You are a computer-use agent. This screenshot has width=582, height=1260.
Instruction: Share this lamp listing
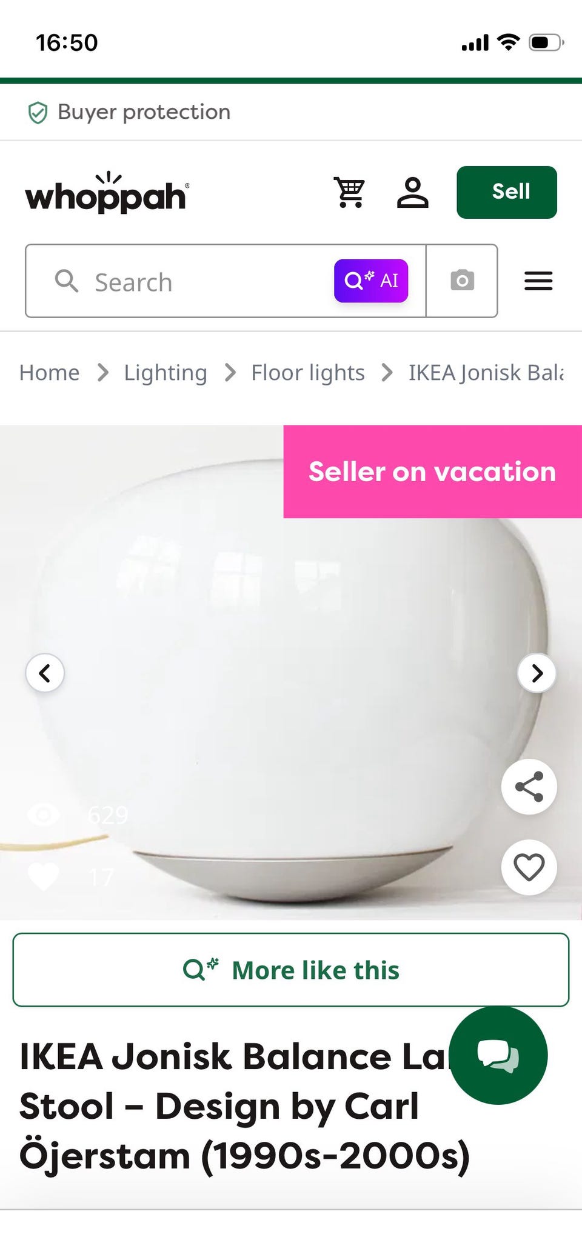tap(529, 787)
